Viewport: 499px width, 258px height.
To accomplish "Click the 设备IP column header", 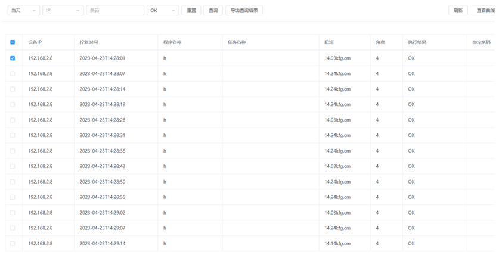I will point(35,42).
